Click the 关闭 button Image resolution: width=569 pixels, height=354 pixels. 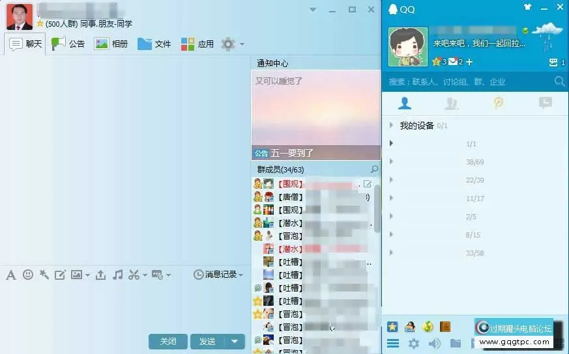pos(168,342)
